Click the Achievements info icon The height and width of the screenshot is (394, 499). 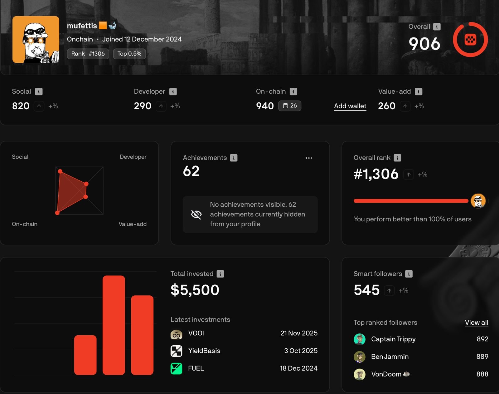coord(234,158)
